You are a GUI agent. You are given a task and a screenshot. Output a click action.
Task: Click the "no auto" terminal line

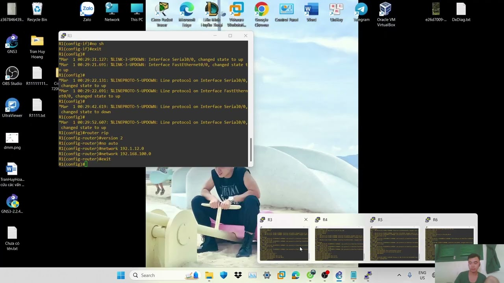88,143
